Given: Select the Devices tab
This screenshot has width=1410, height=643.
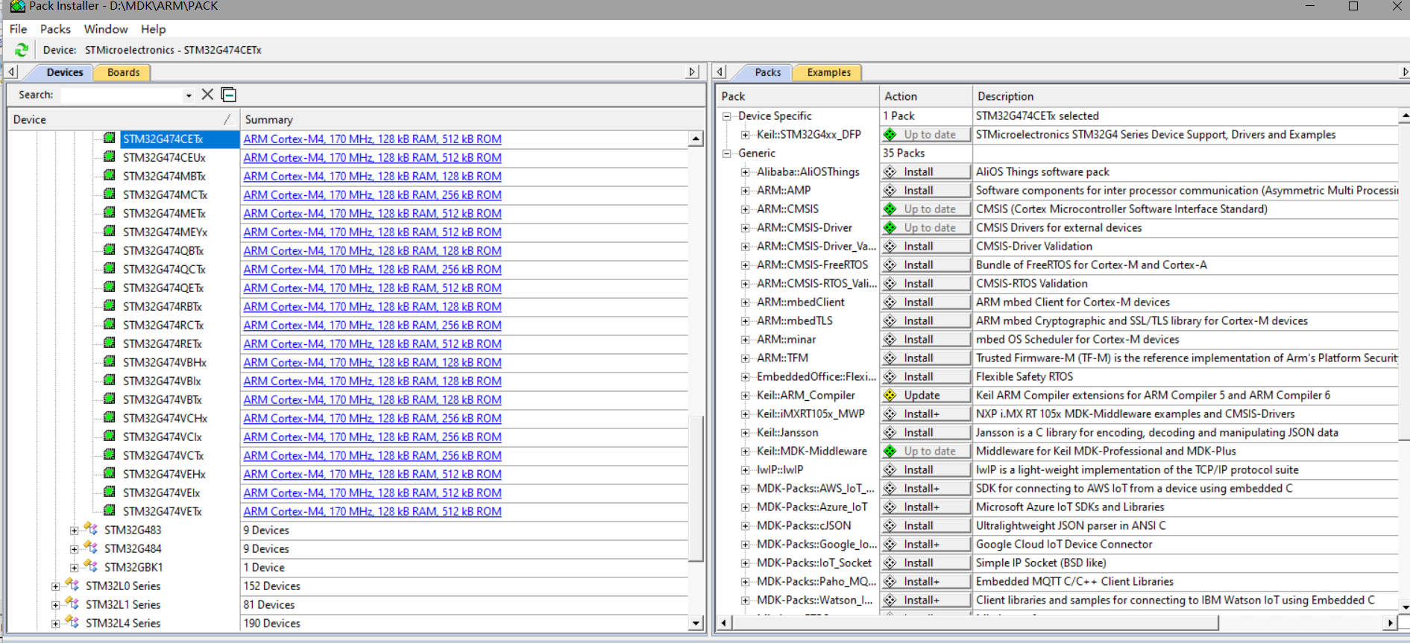Looking at the screenshot, I should [65, 72].
